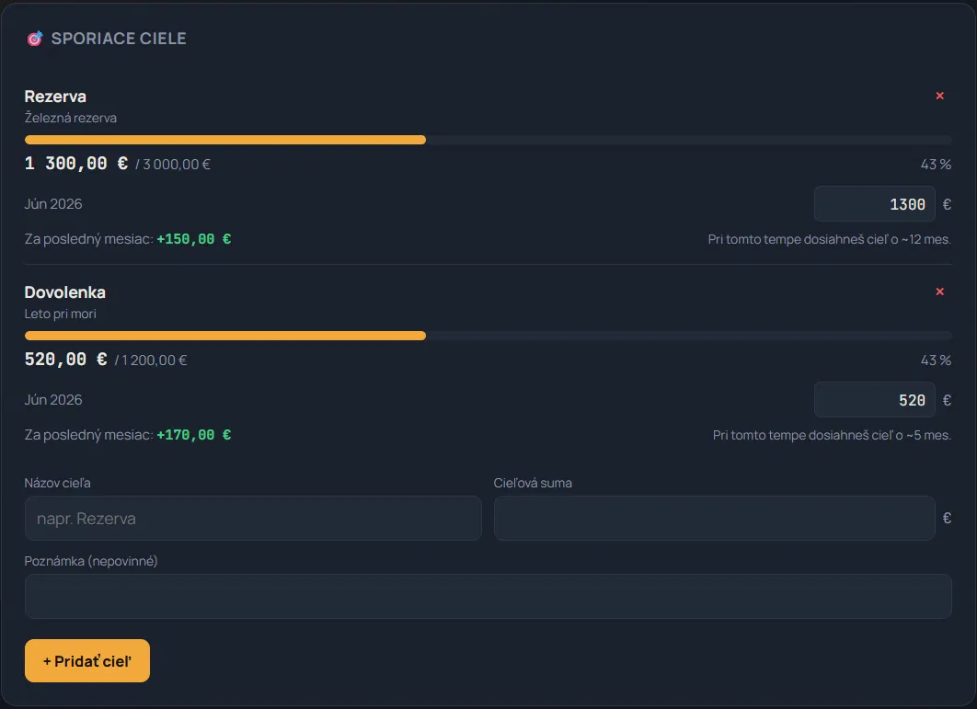
Task: Remove the Dovolenka goal via red X
Action: [x=939, y=292]
